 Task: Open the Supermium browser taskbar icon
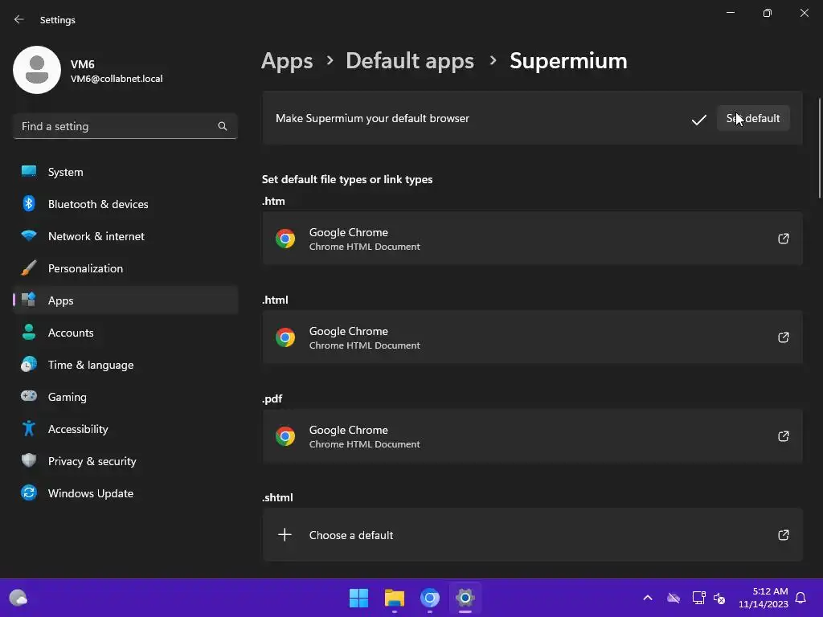tap(430, 598)
